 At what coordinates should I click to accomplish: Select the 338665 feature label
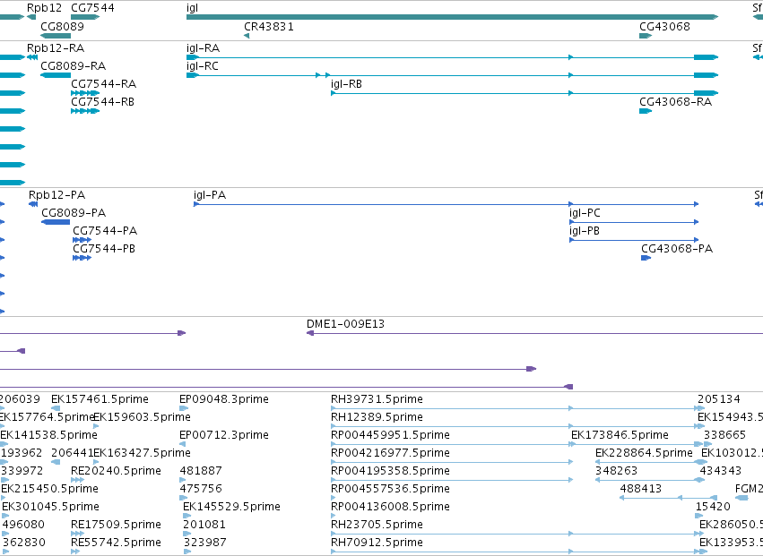(x=725, y=434)
